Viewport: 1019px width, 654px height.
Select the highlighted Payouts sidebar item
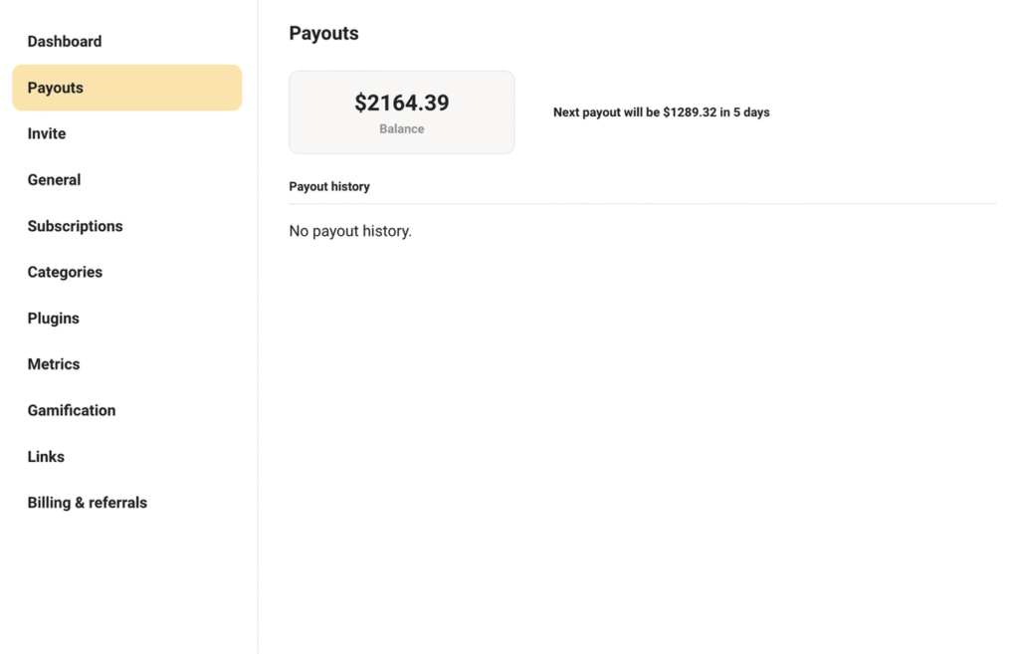click(127, 88)
